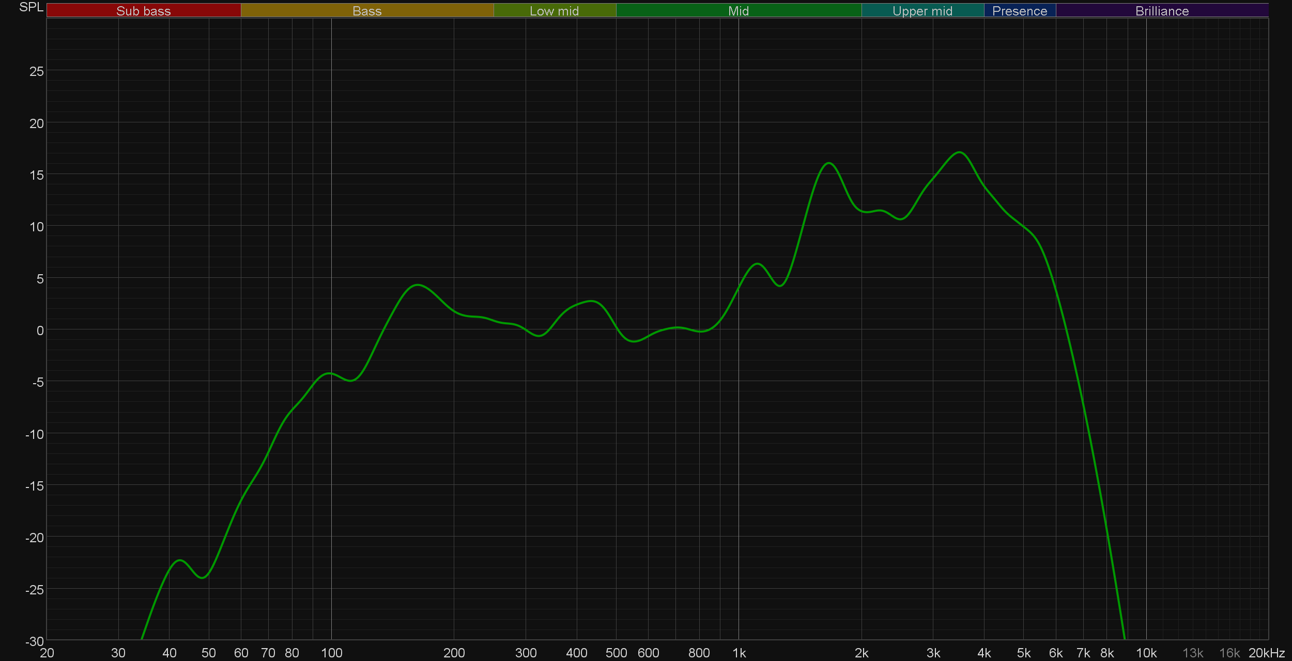Select the Mid band header
1292x661 pixels.
point(738,11)
